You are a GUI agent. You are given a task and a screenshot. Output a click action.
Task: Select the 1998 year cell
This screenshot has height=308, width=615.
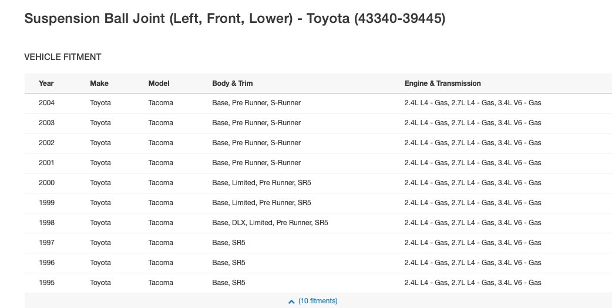coord(46,223)
